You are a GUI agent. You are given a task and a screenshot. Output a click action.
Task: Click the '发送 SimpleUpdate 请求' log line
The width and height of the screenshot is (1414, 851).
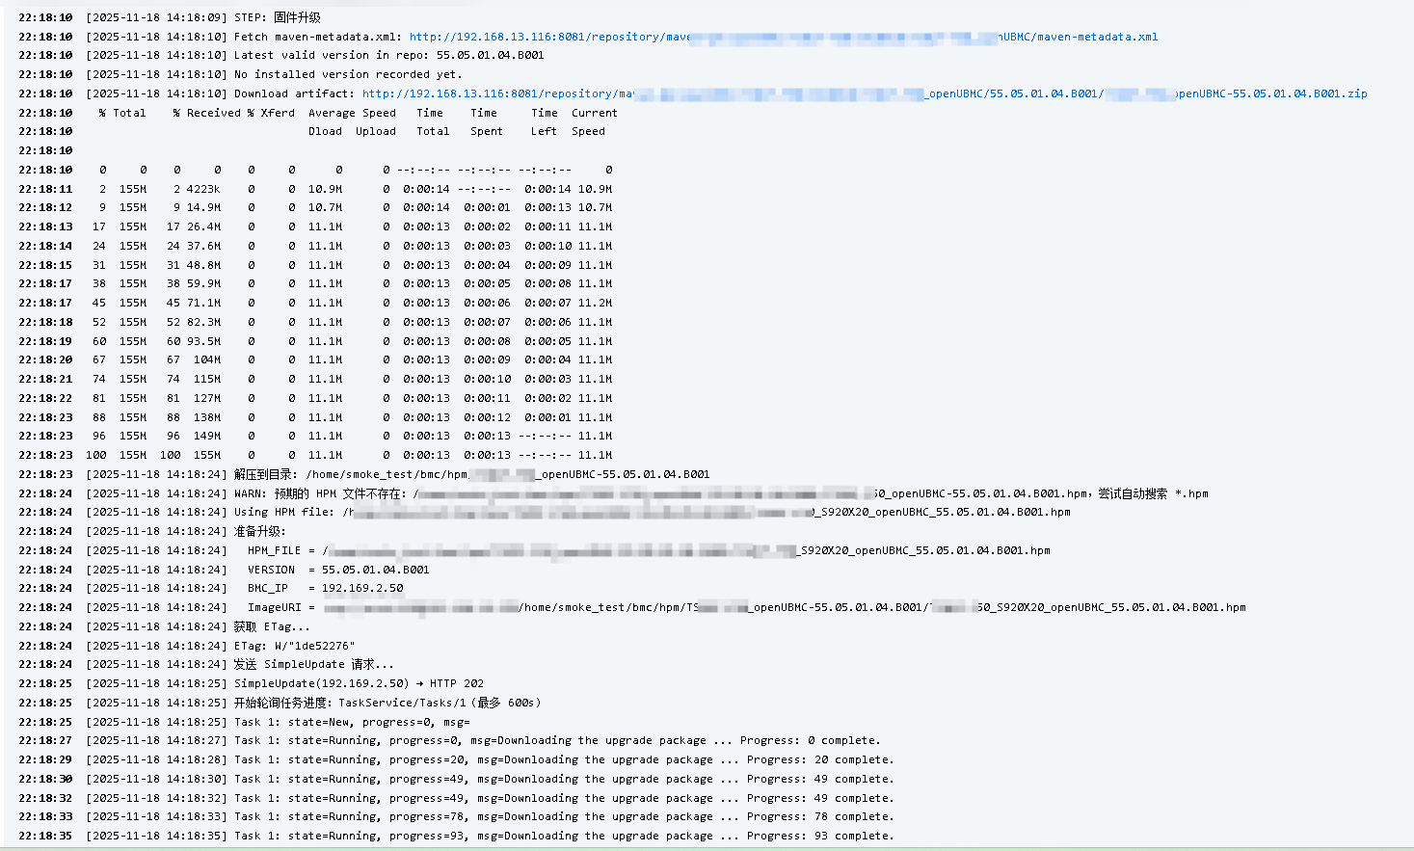click(x=313, y=664)
